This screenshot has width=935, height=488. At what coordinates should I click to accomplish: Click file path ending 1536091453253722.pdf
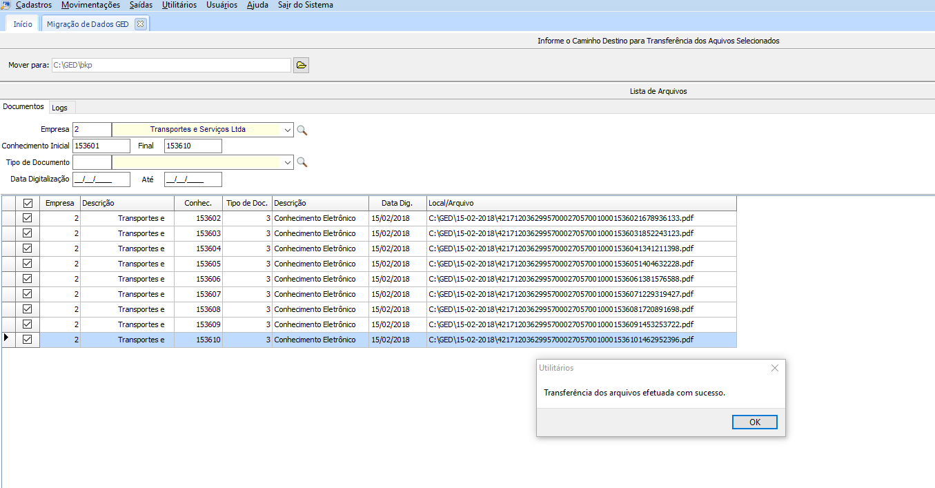[561, 324]
